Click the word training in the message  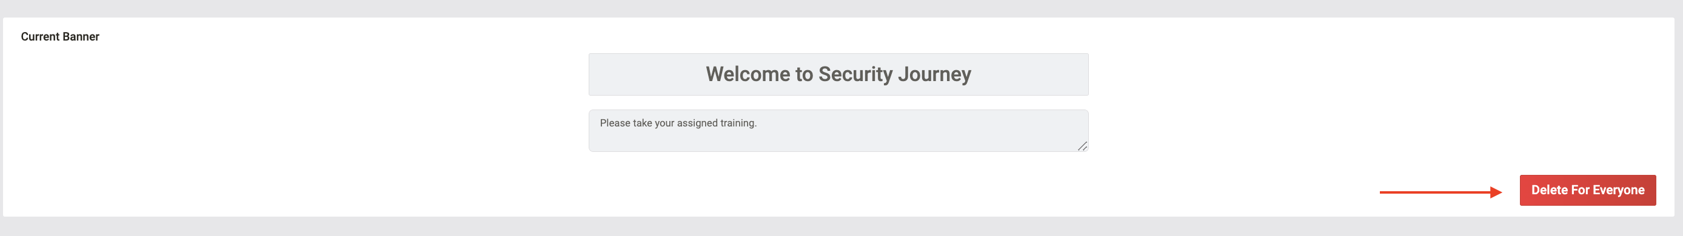pos(738,123)
